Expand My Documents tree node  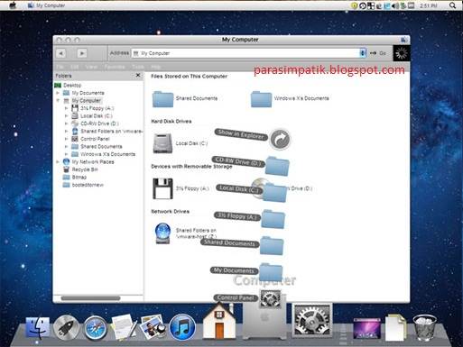pyautogui.click(x=58, y=93)
